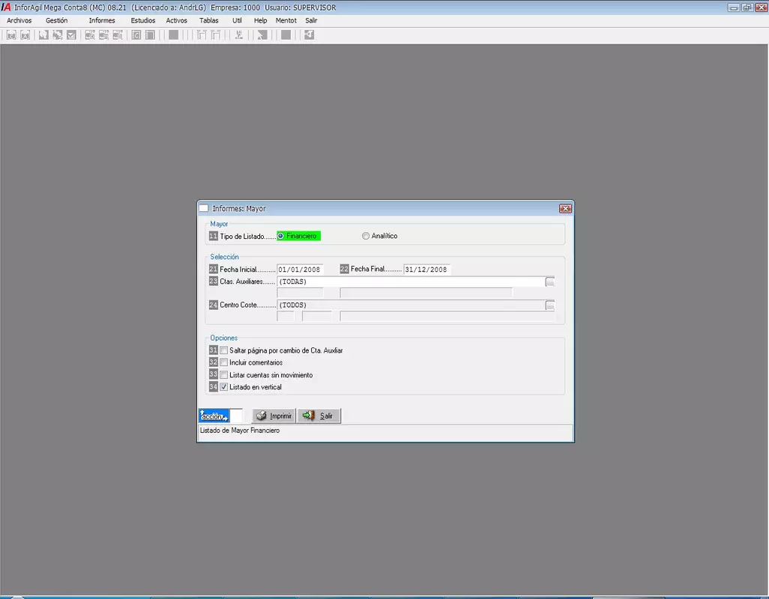Click the Salir button in the dialog
Image resolution: width=769 pixels, height=599 pixels.
tap(319, 416)
